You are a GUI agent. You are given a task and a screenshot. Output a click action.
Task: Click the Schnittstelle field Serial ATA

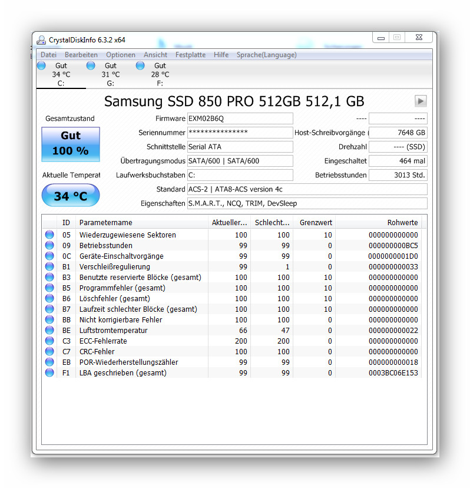pyautogui.click(x=240, y=147)
